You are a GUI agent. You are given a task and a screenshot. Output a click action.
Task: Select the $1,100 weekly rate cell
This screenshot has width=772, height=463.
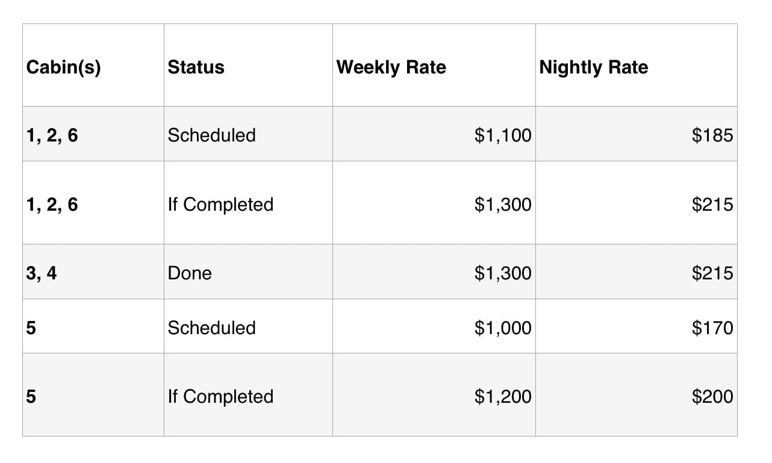[434, 134]
